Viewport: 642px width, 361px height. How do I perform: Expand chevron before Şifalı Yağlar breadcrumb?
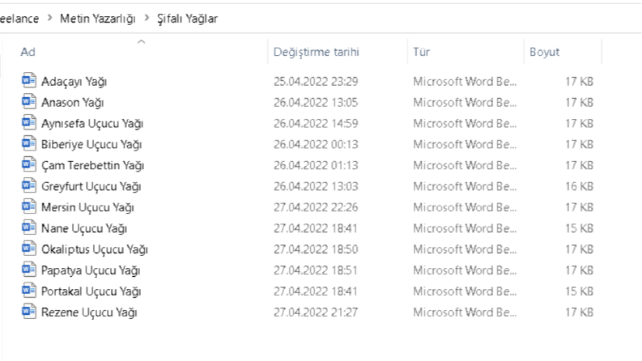pos(147,18)
